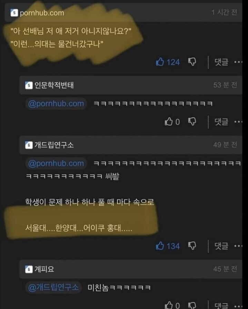Like the top pornhub.com comment with 124 upvotes
Image resolution: width=248 pixels, height=309 pixels.
160,62
